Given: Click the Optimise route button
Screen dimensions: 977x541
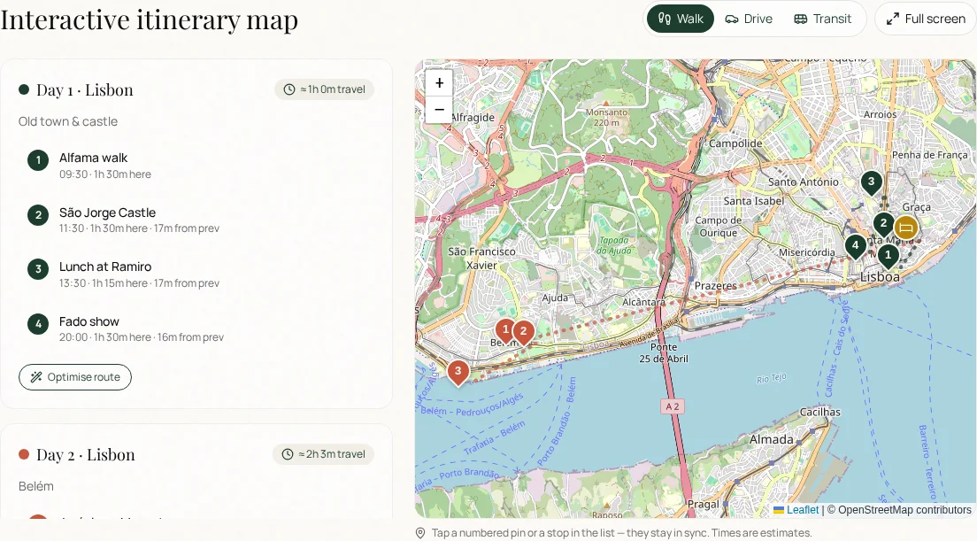Looking at the screenshot, I should tap(74, 377).
